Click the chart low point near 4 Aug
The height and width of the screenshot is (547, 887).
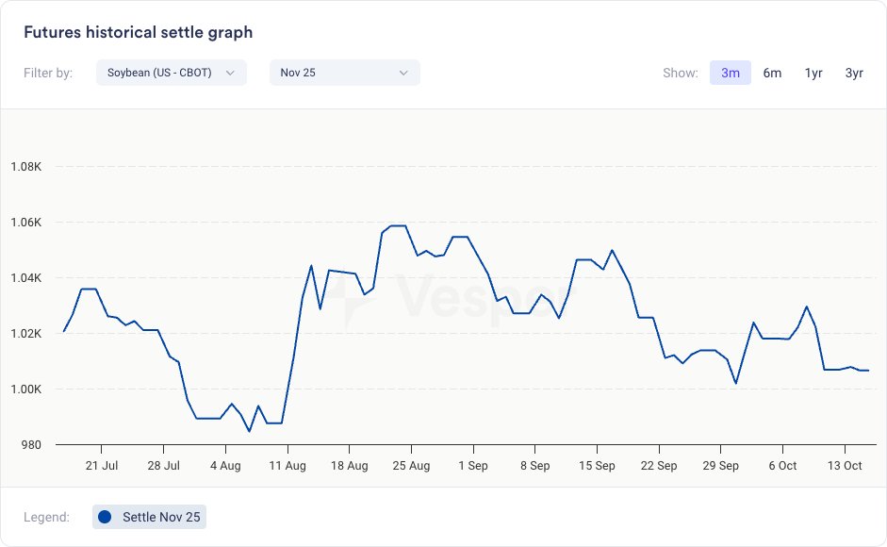(249, 431)
